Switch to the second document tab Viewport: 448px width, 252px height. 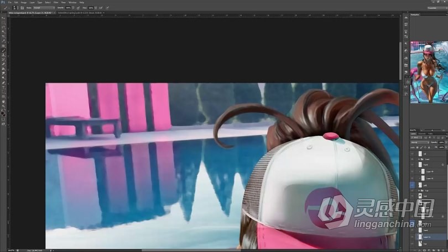(80, 13)
